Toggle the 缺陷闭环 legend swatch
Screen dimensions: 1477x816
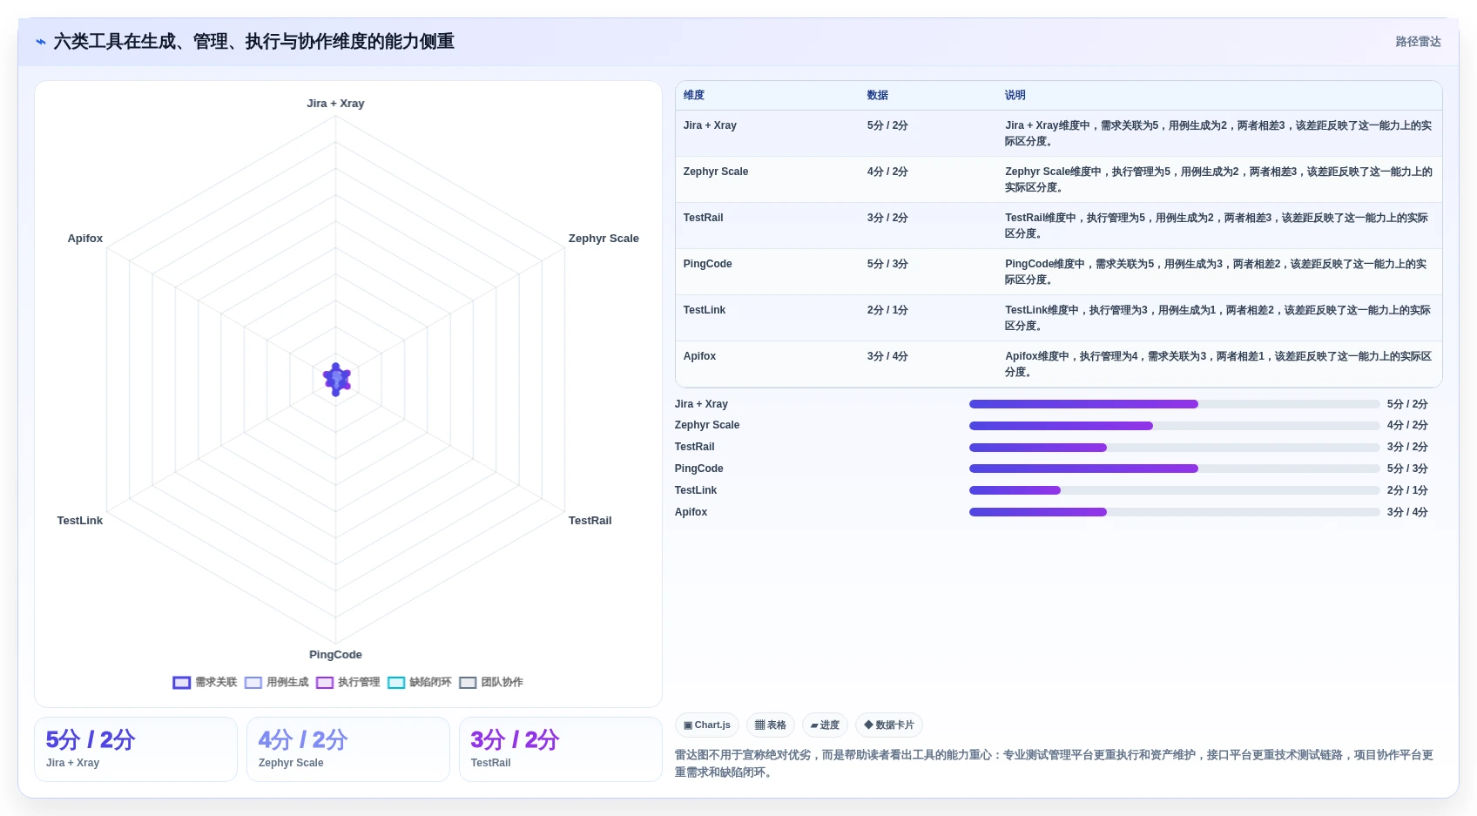[x=396, y=683]
